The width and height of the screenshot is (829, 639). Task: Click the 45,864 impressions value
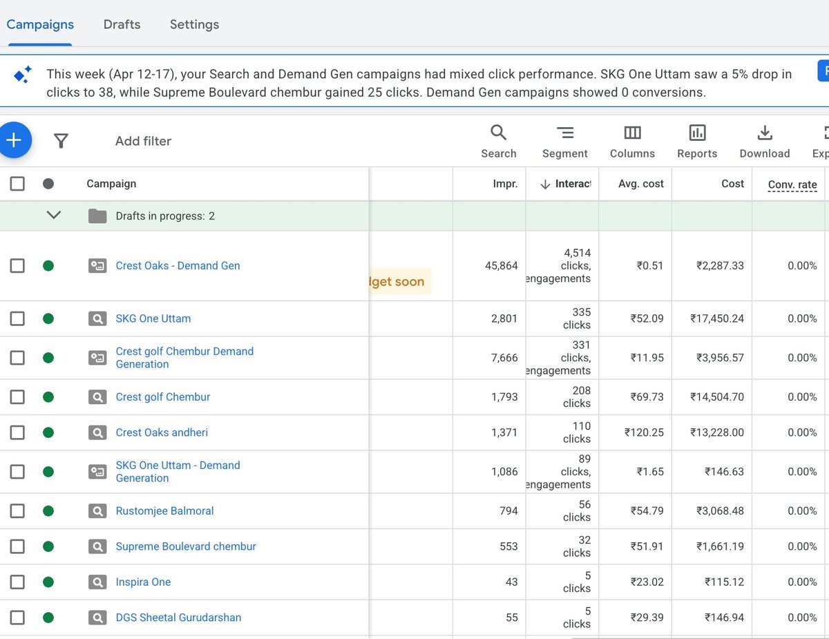[502, 265]
